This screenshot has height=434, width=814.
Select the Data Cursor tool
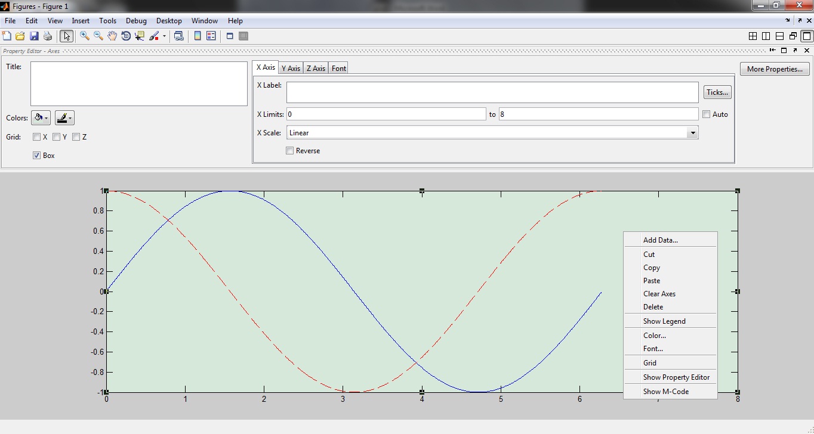click(x=139, y=36)
